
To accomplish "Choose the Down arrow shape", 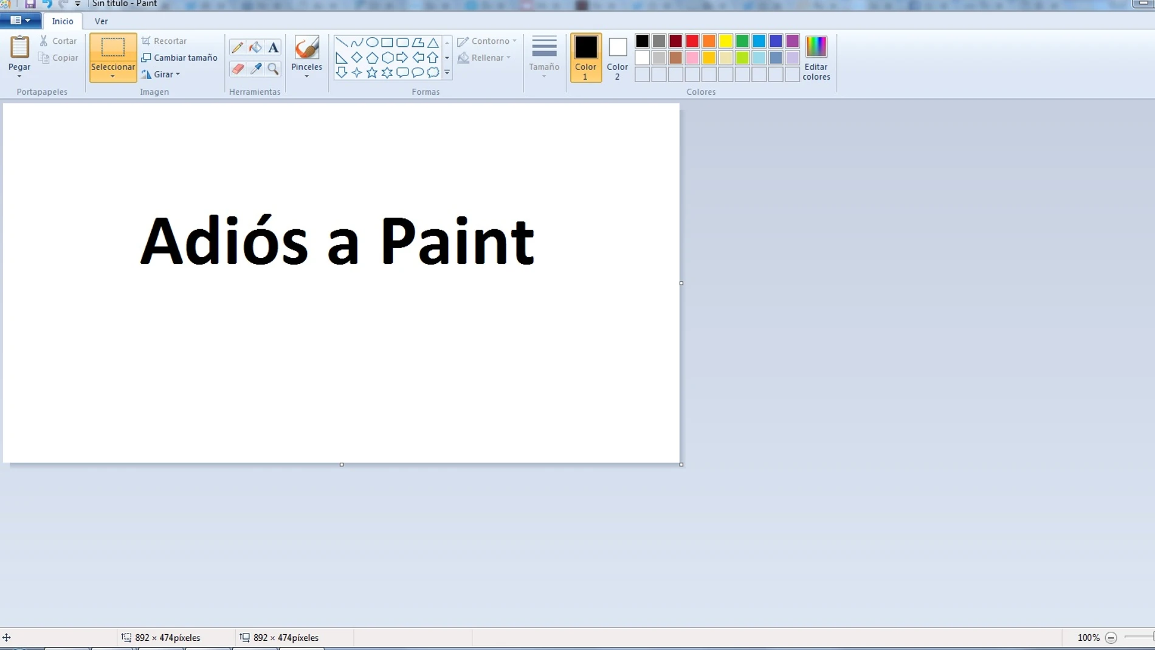I will [x=342, y=73].
